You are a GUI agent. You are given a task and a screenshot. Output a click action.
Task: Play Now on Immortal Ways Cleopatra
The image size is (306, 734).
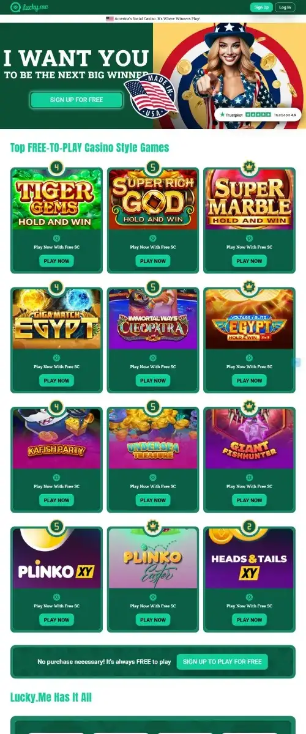[x=153, y=380]
